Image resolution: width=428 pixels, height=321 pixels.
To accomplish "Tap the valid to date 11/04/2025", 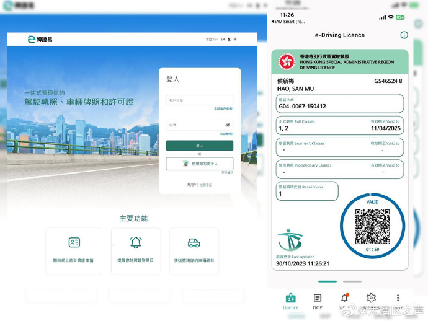I will [386, 128].
